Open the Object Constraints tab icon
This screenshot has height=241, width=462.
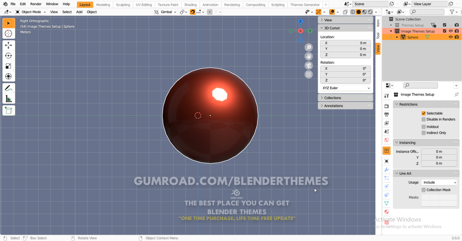[387, 195]
